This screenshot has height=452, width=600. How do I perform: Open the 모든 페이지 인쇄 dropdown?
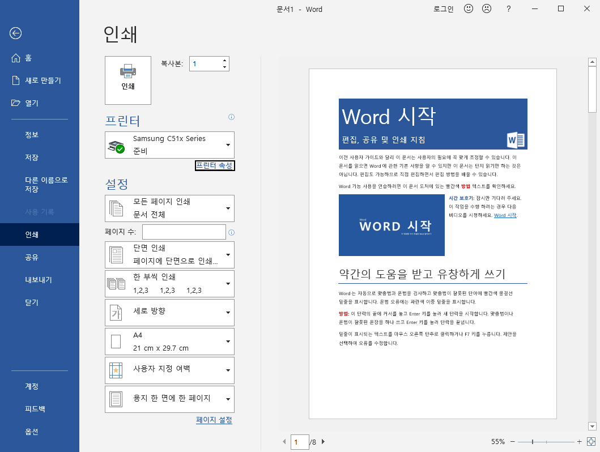(169, 208)
